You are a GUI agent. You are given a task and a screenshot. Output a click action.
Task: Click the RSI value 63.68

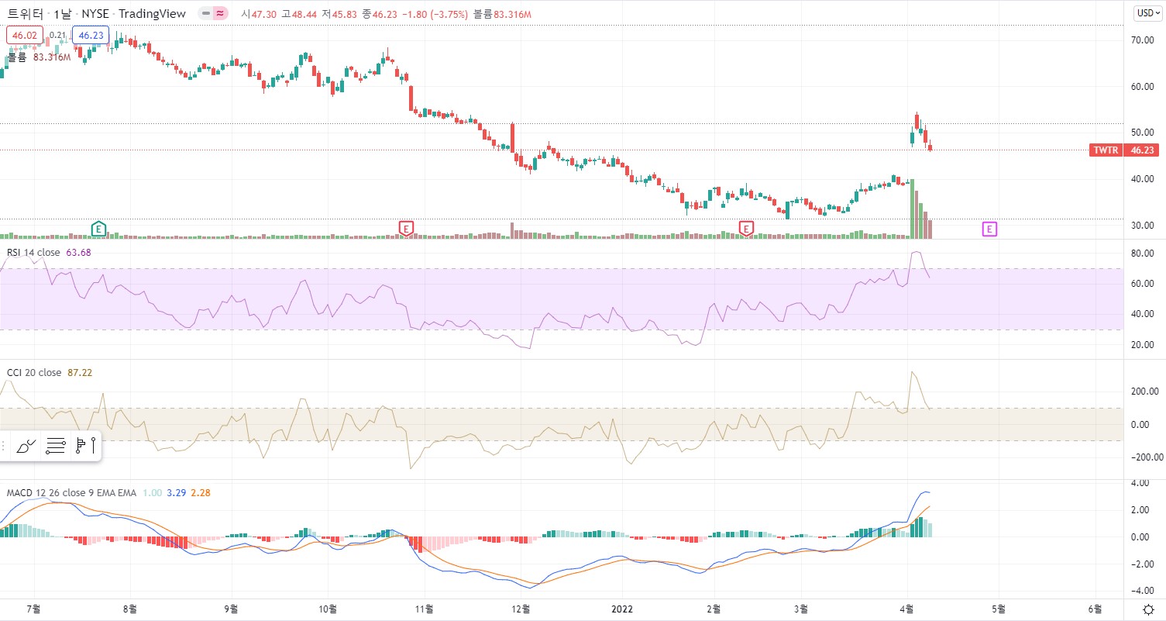[x=78, y=252]
